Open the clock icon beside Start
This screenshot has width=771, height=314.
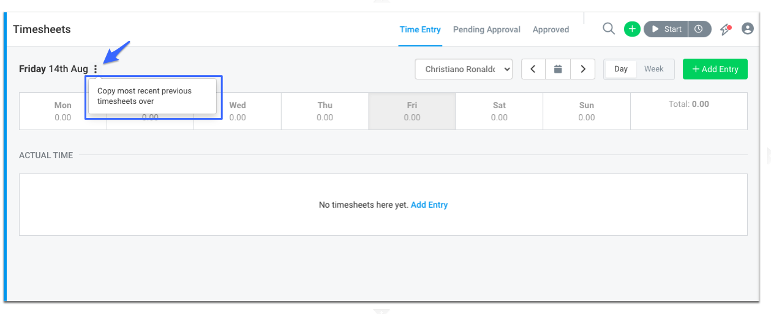[x=699, y=29]
